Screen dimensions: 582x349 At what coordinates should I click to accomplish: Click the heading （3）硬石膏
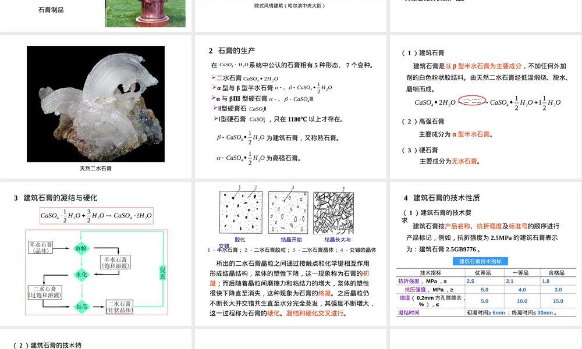pos(420,150)
